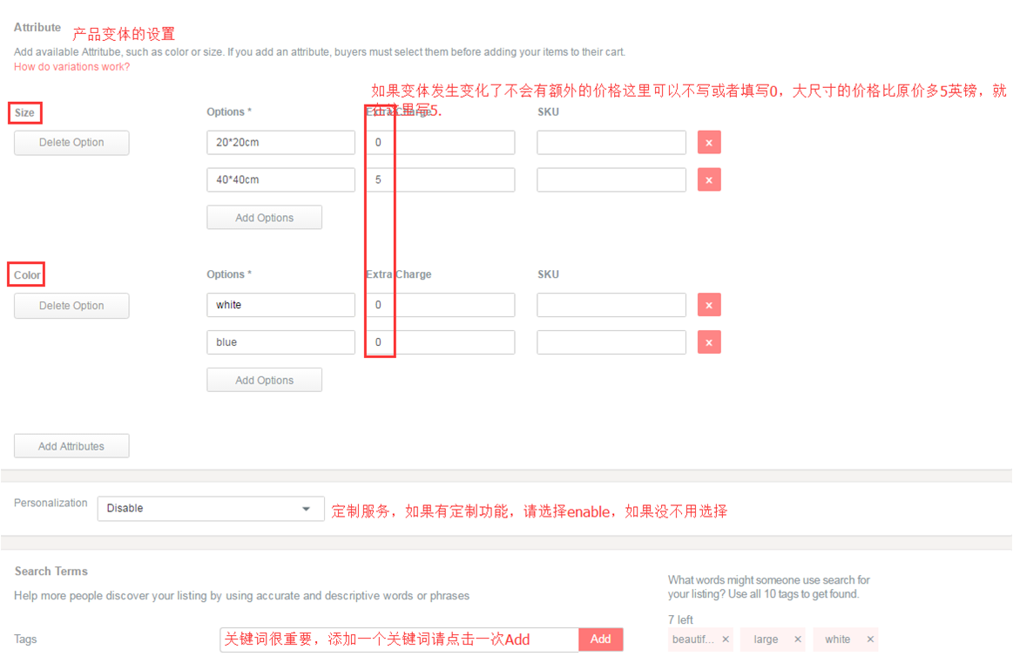Remove the 40*40cm size option row
This screenshot has width=1013, height=663.
pyautogui.click(x=709, y=180)
